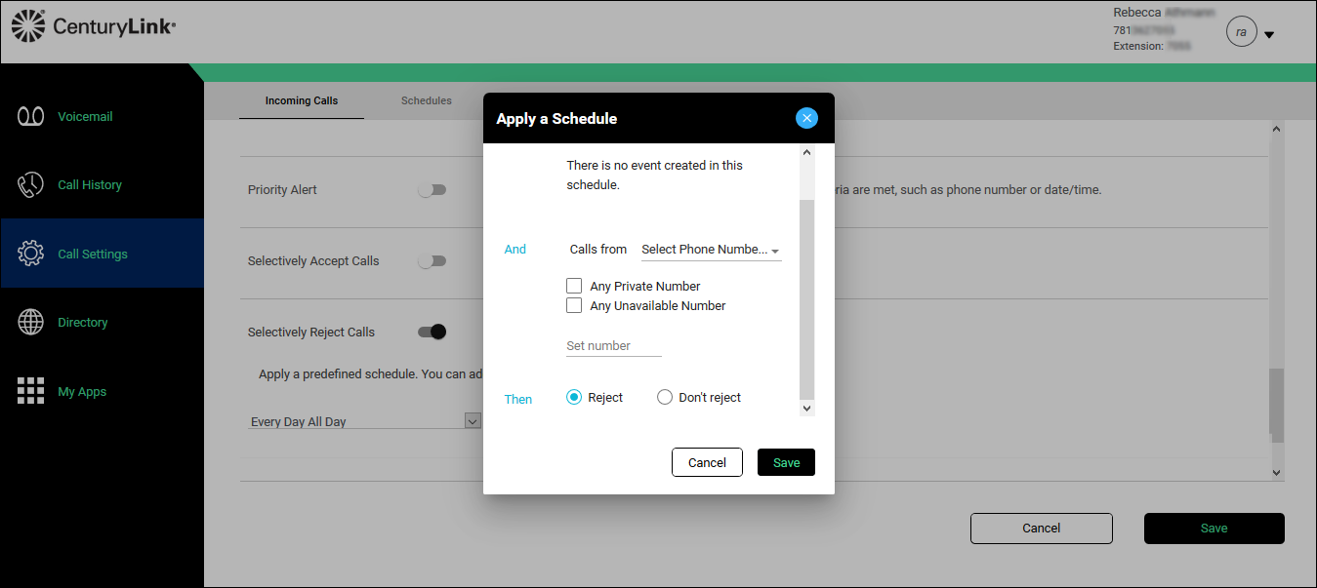This screenshot has height=588, width=1317.
Task: Check the Any Private Number box
Action: coord(574,287)
